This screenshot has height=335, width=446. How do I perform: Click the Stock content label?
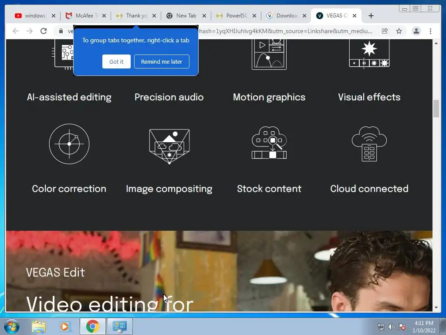coord(269,188)
